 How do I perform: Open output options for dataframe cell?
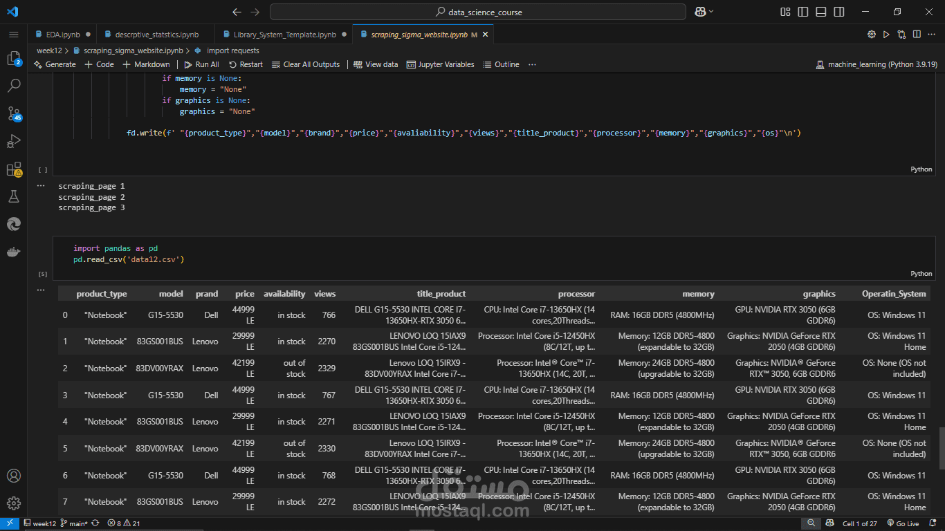coord(42,290)
